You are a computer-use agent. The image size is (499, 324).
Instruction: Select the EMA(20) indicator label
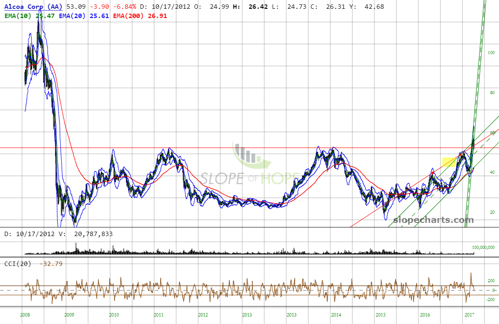click(72, 16)
